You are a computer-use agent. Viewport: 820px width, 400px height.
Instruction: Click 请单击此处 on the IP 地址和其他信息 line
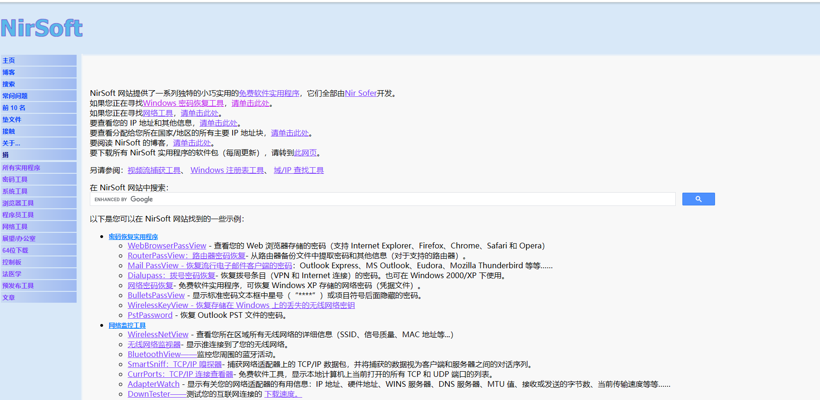(x=218, y=123)
